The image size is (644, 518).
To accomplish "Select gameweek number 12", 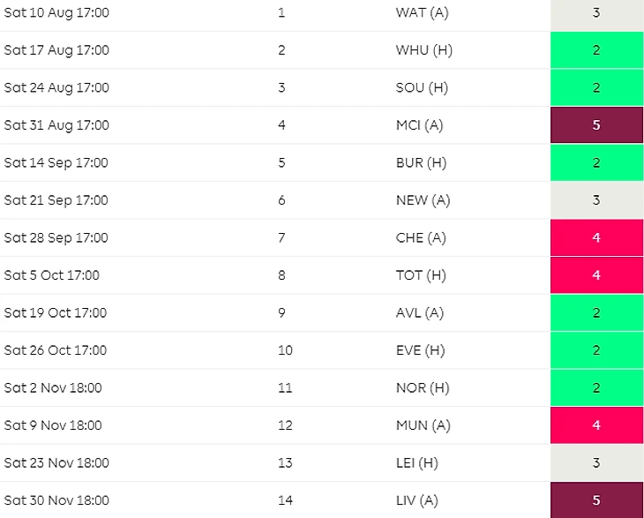I will pyautogui.click(x=285, y=425).
